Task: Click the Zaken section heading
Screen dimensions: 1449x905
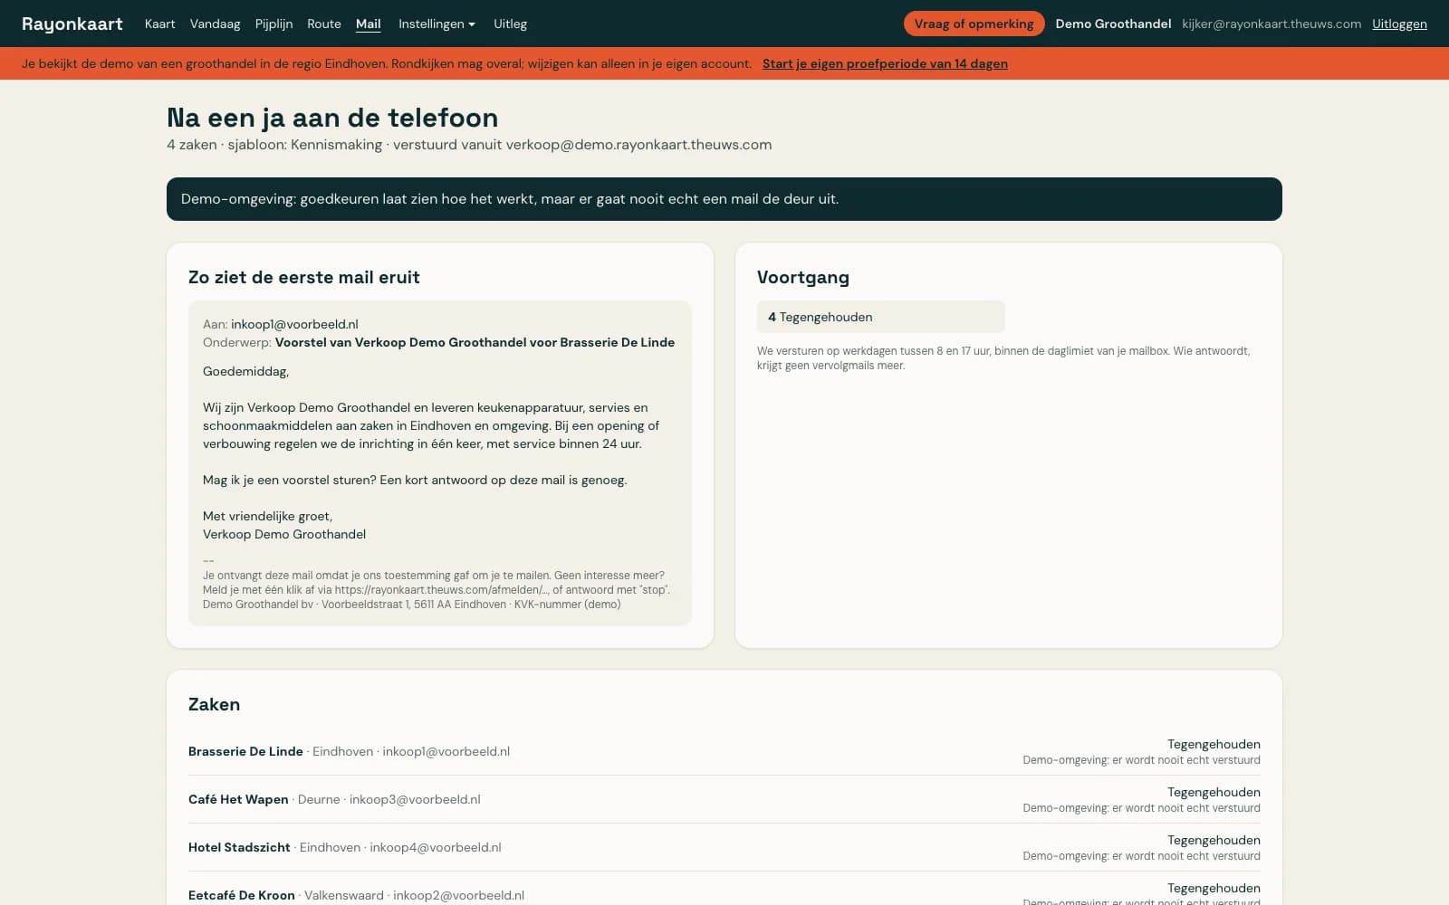Action: point(214,704)
